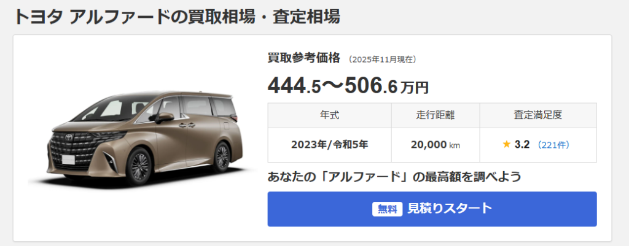Image resolution: width=629 pixels, height=246 pixels.
Task: Select the 年式 column header
Action: coord(330,115)
